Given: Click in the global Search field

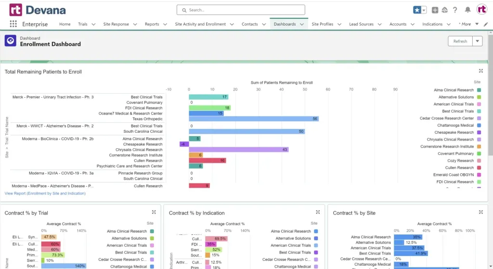Looking at the screenshot, I should (x=241, y=10).
